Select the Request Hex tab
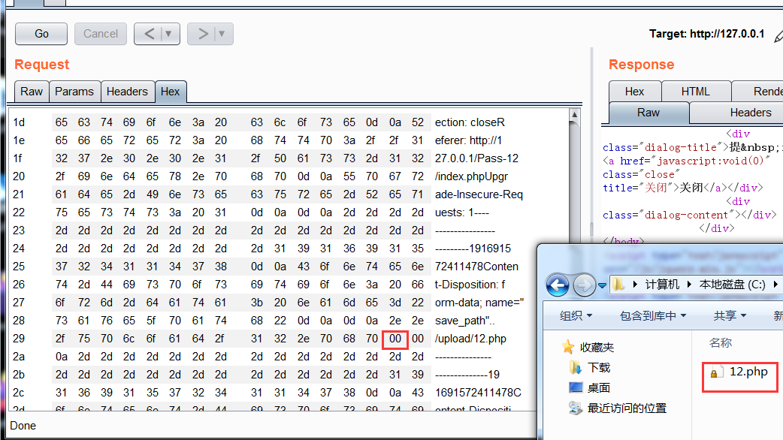Screen dimensions: 783x440 tap(171, 92)
